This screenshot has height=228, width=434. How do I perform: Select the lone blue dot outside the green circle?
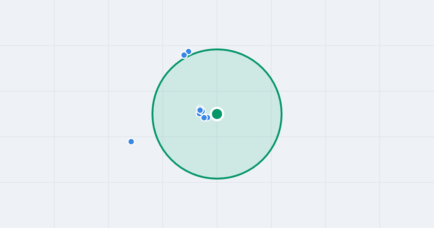point(131,142)
